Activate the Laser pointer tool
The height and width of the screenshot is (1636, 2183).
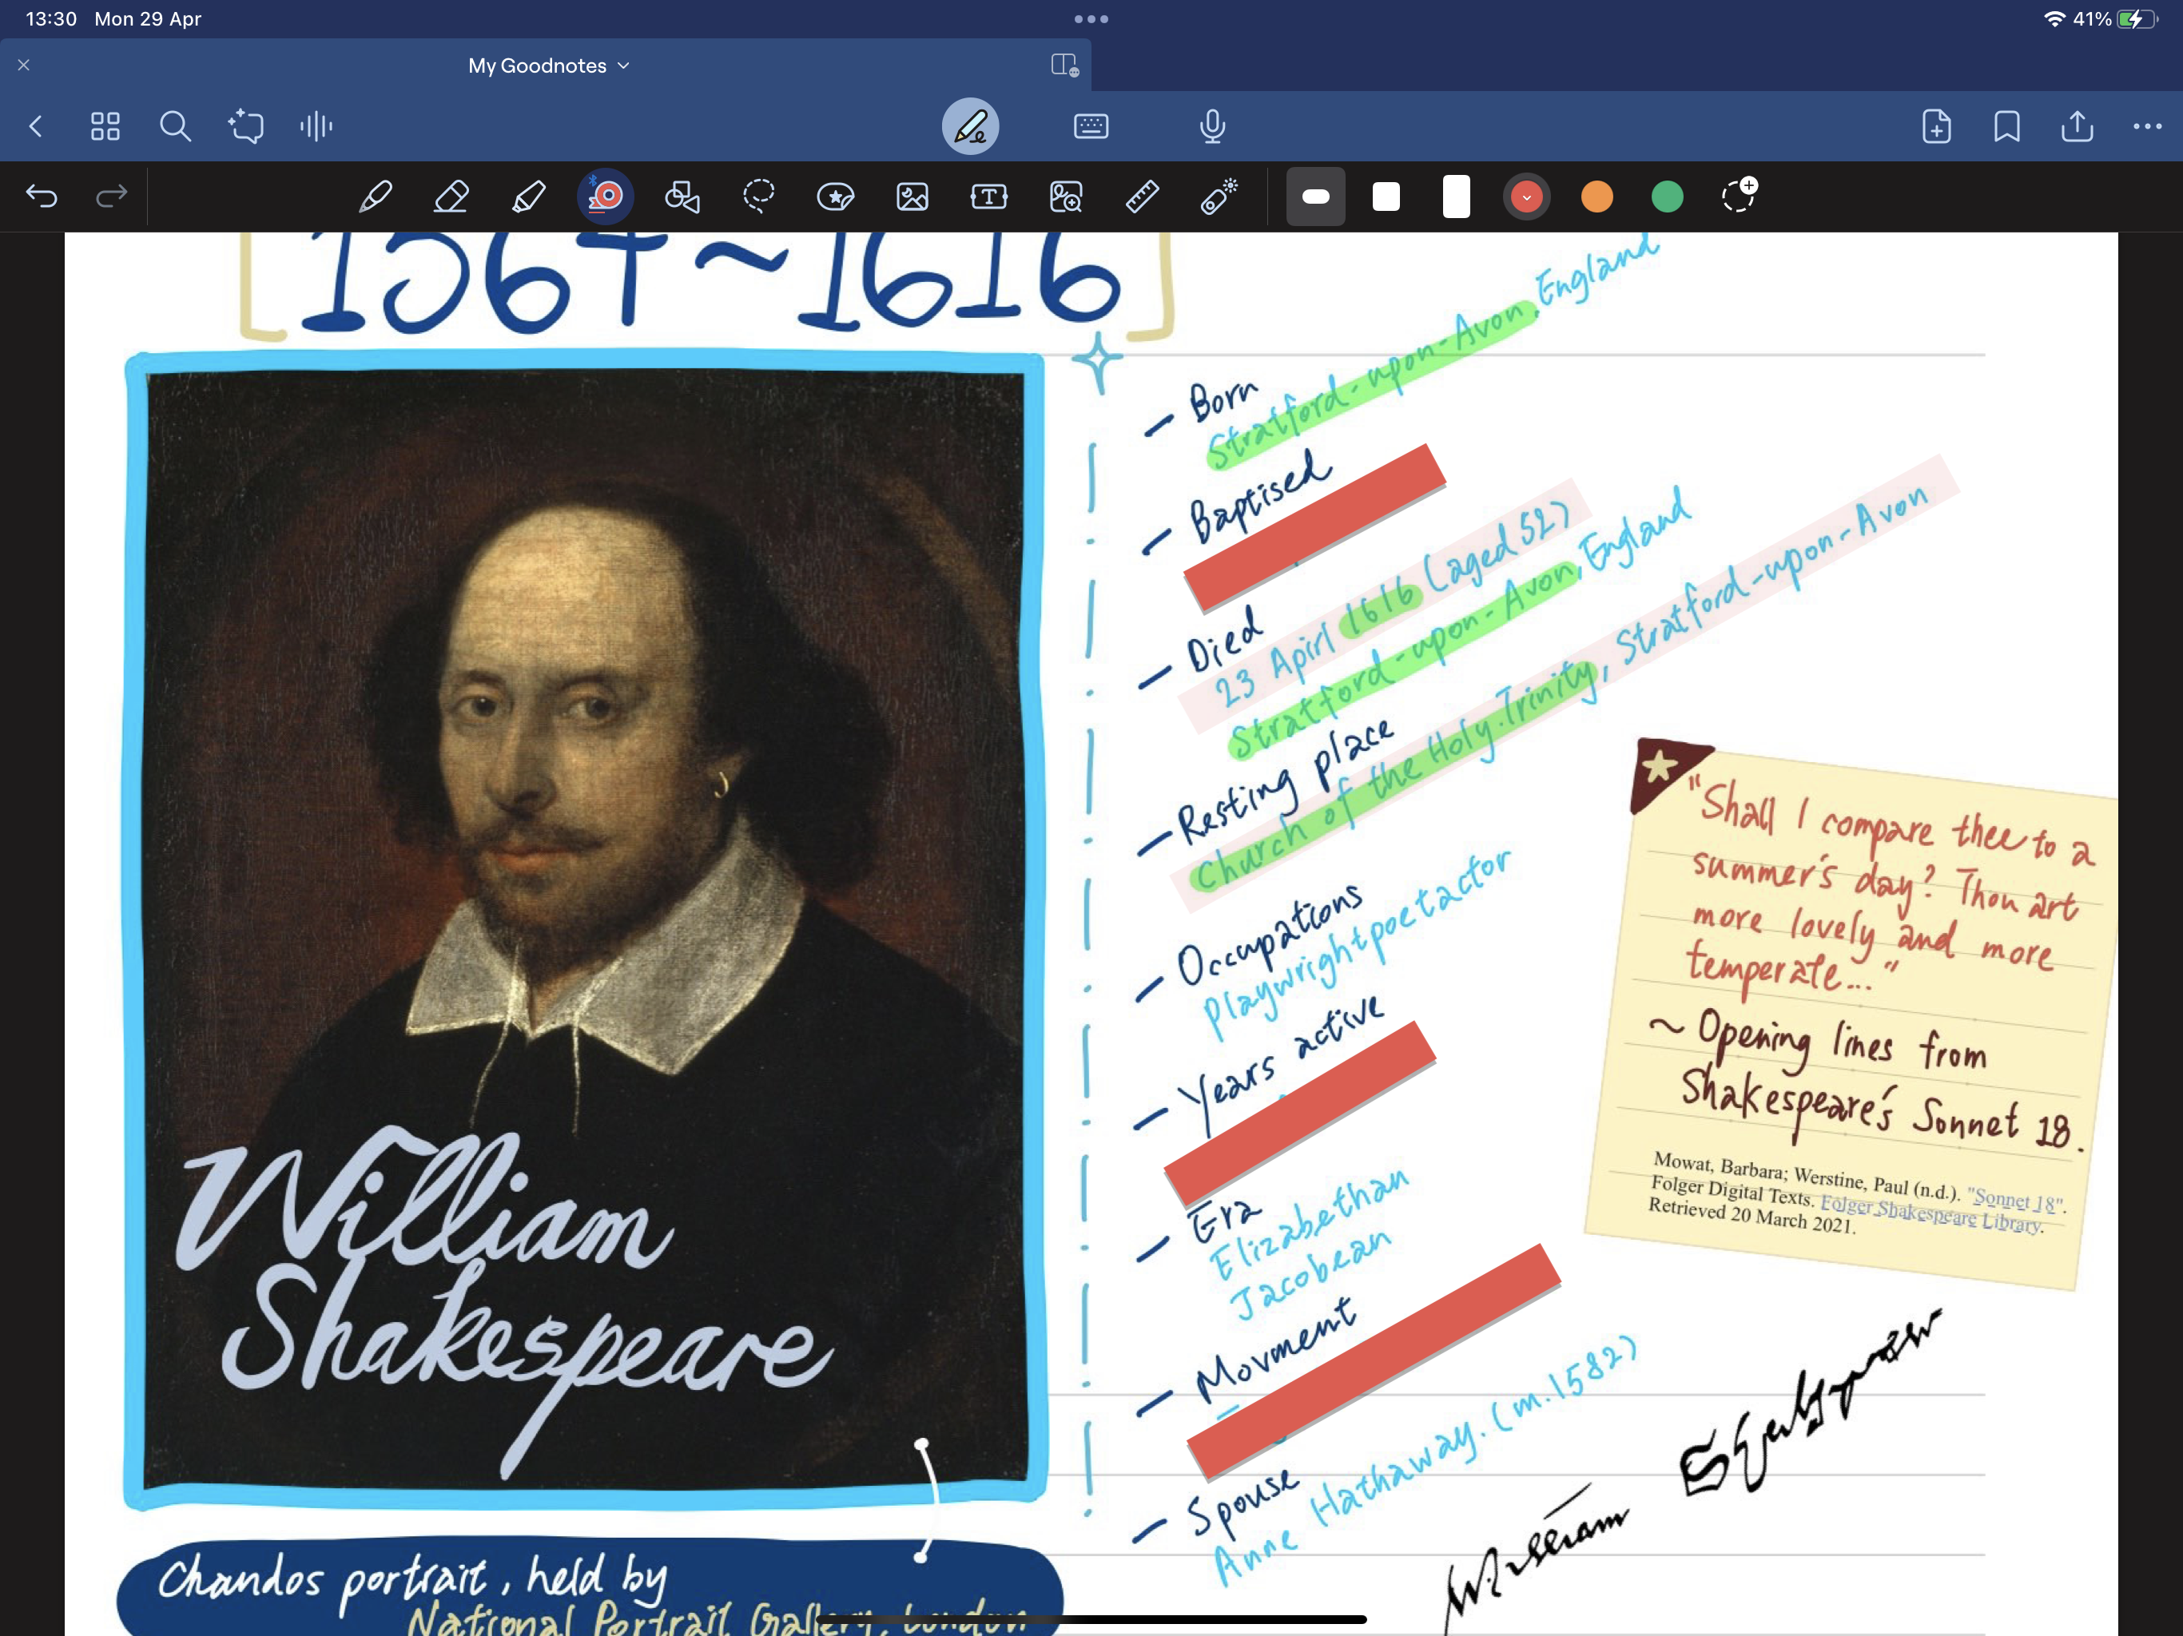(x=1219, y=197)
